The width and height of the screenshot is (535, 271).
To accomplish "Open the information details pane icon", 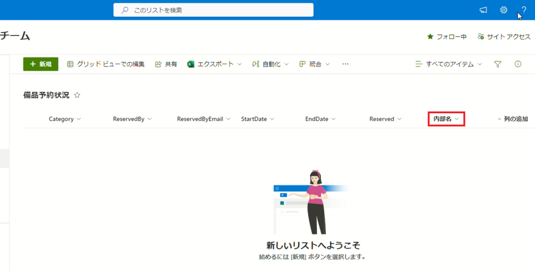I will [x=518, y=64].
